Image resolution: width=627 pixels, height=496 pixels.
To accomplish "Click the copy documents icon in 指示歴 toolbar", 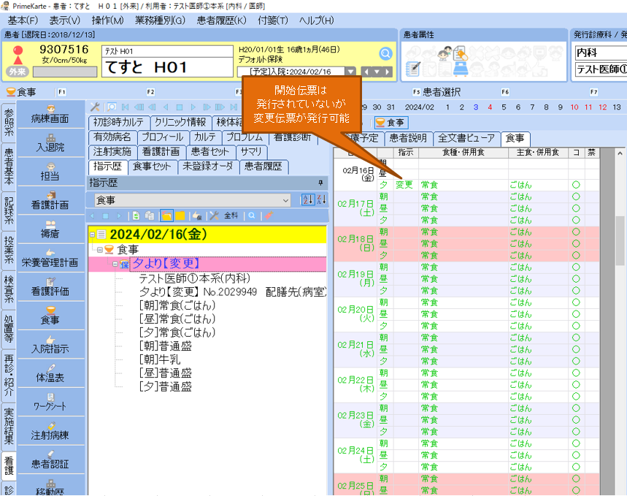I will (150, 215).
